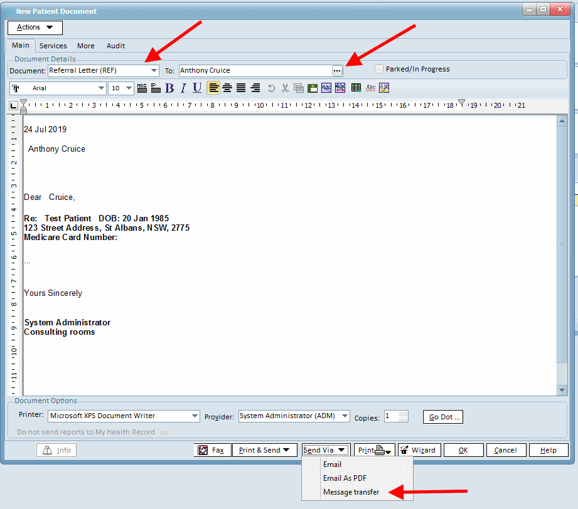This screenshot has width=578, height=509.
Task: Click the Cancel button
Action: (x=506, y=450)
